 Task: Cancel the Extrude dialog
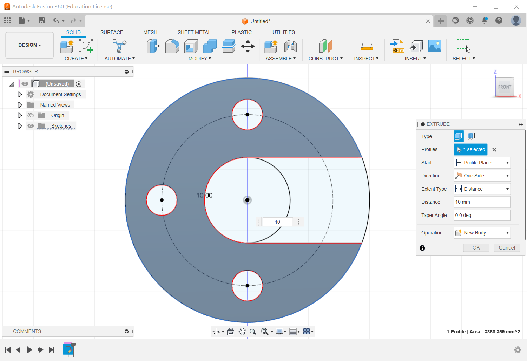click(x=507, y=248)
